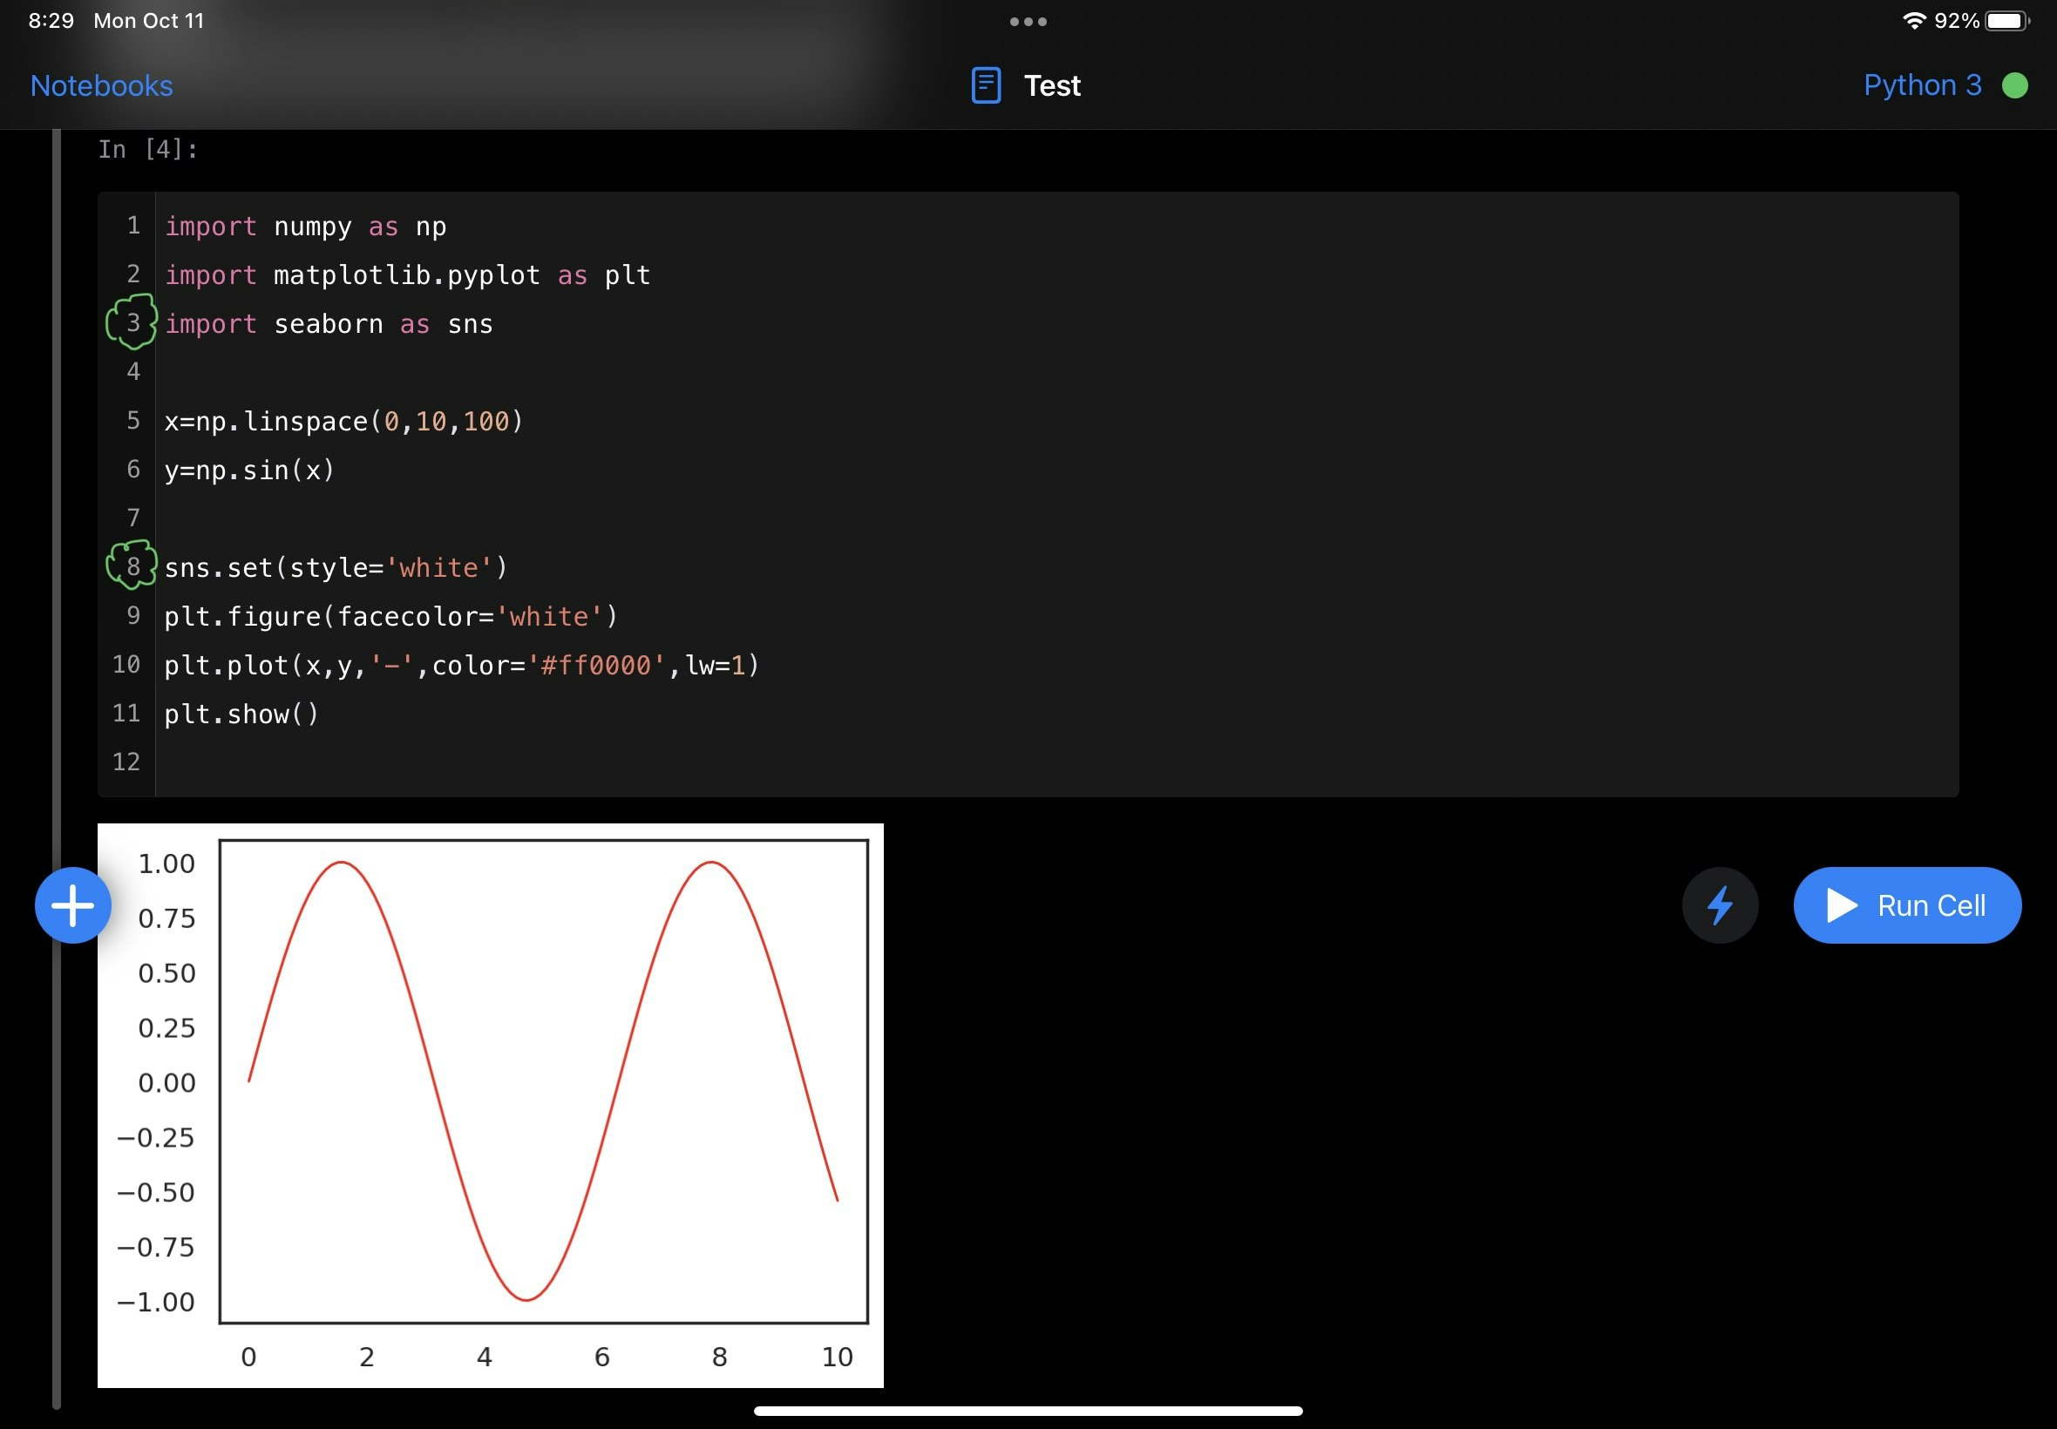Open the three-dot multitasking menu
This screenshot has height=1429, width=2057.
(1028, 22)
